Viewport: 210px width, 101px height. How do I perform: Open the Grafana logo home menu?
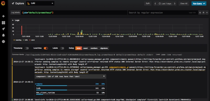3,3
